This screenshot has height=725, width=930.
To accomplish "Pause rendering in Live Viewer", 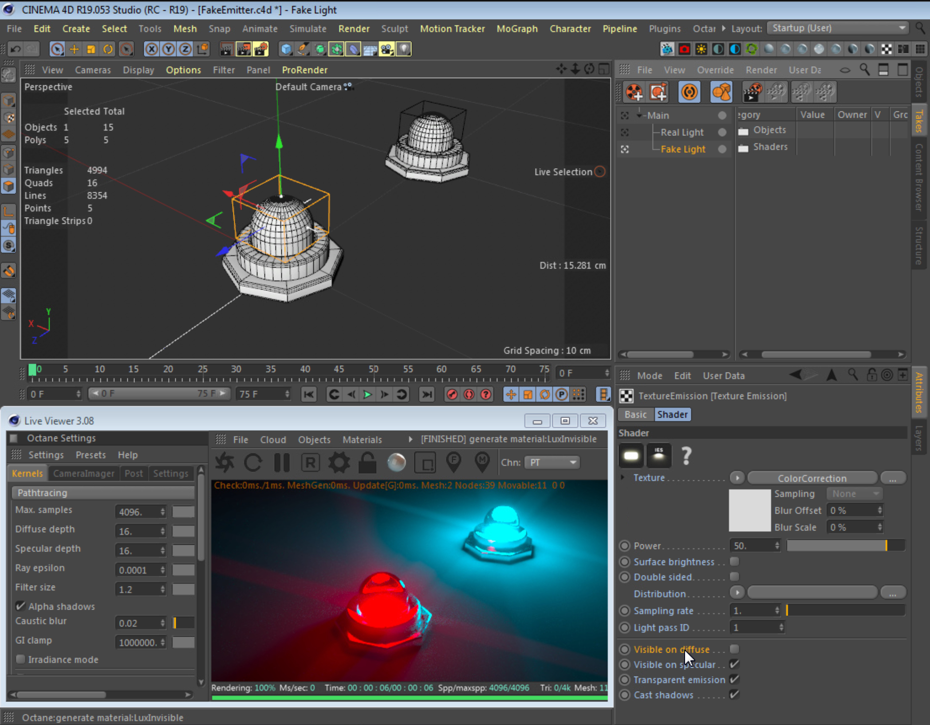I will [x=282, y=463].
